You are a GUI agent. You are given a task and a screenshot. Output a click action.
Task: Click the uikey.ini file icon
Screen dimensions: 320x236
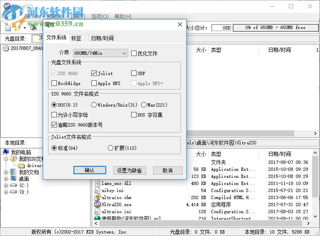pyautogui.click(x=97, y=190)
